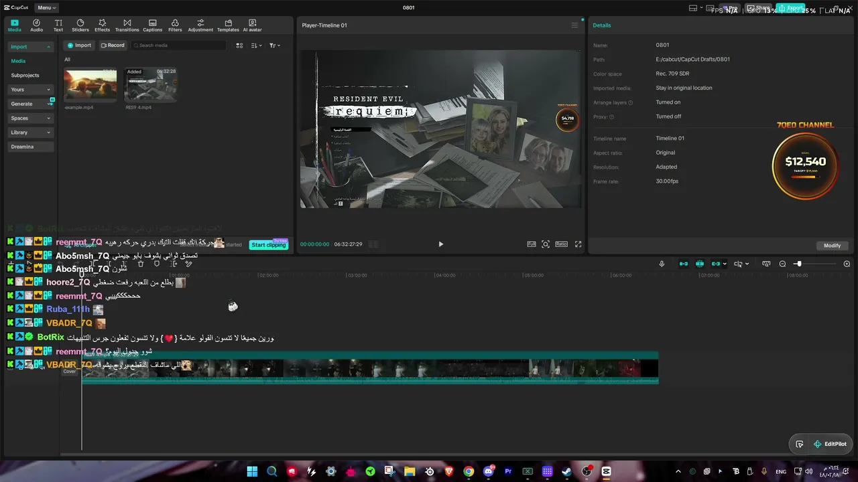Open the player panel options menu
This screenshot has height=482, width=858.
(574, 25)
